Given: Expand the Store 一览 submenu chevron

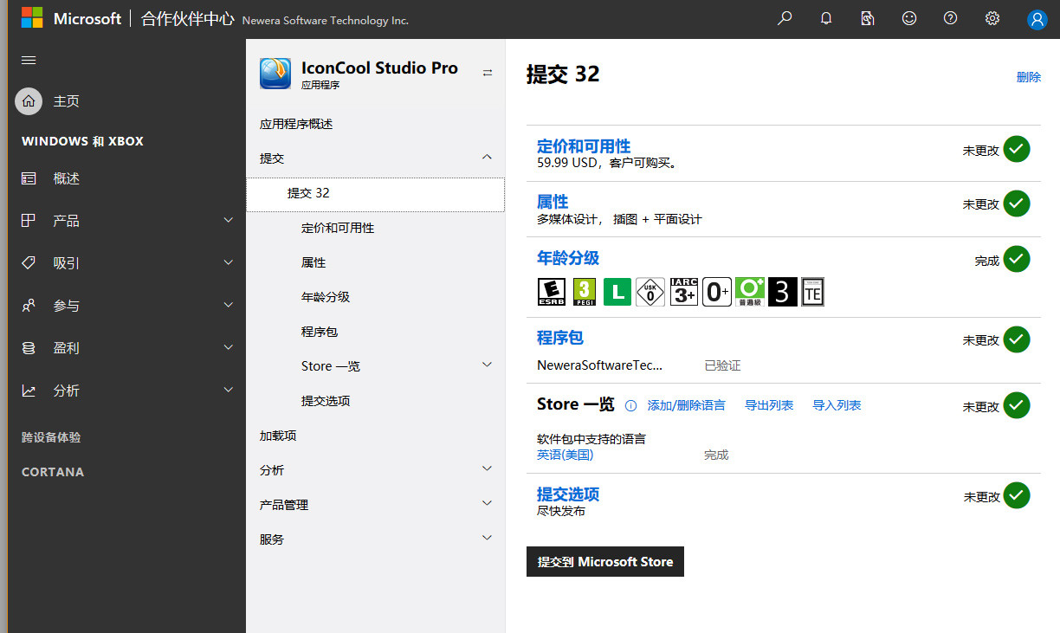Looking at the screenshot, I should coord(487,365).
